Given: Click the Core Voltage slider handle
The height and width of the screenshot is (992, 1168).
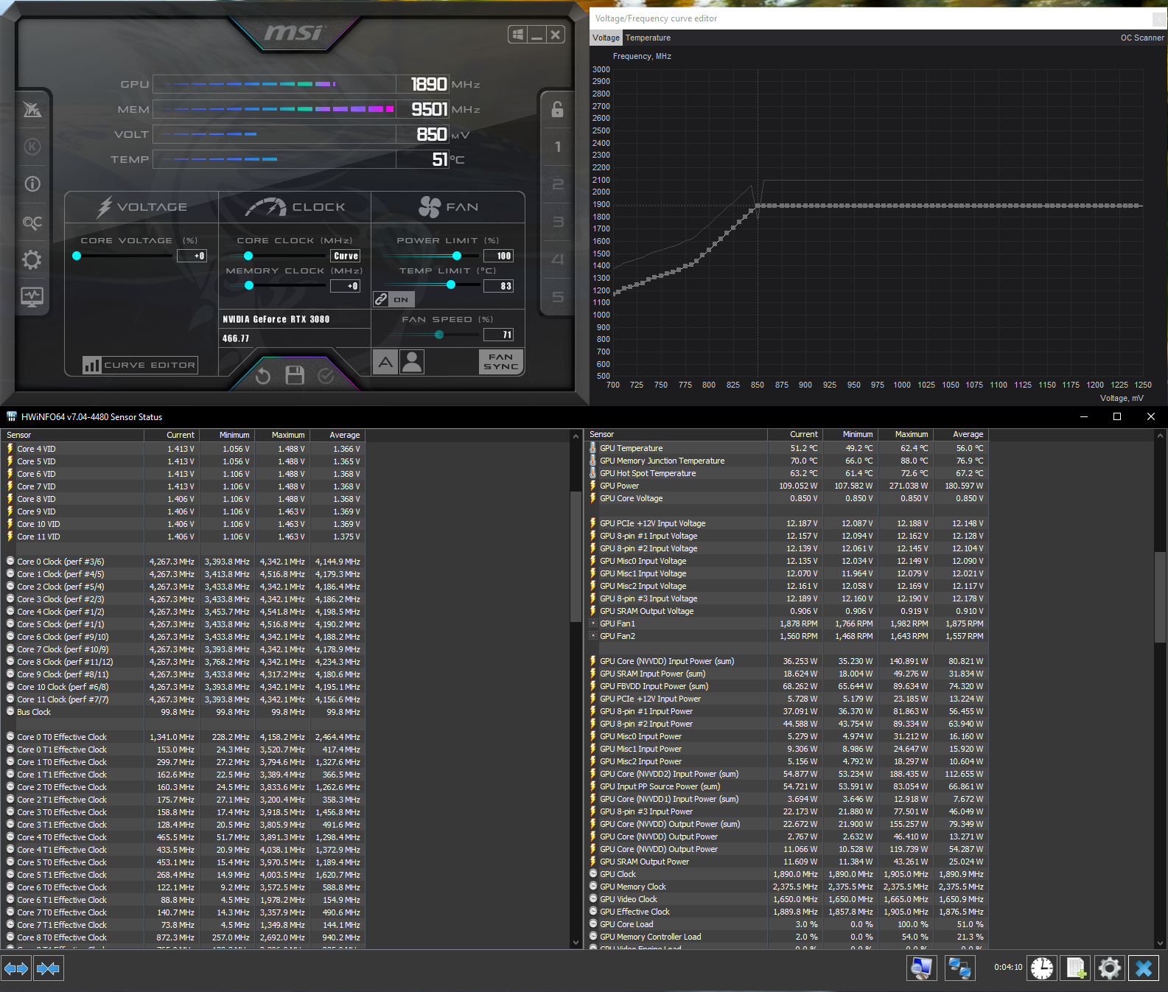Looking at the screenshot, I should coord(77,256).
